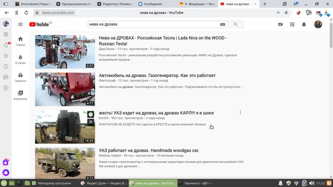Open channel bort28
The width and height of the screenshot is (333, 187).
pyautogui.click(x=103, y=118)
